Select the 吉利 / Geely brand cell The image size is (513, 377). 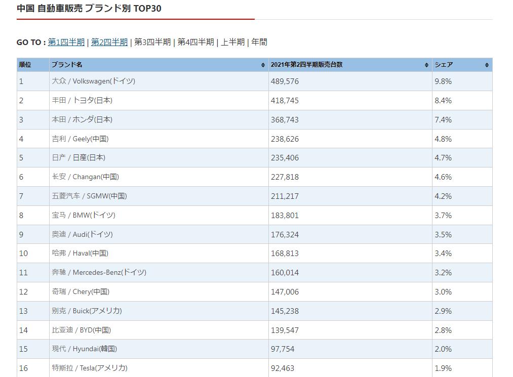pos(80,139)
